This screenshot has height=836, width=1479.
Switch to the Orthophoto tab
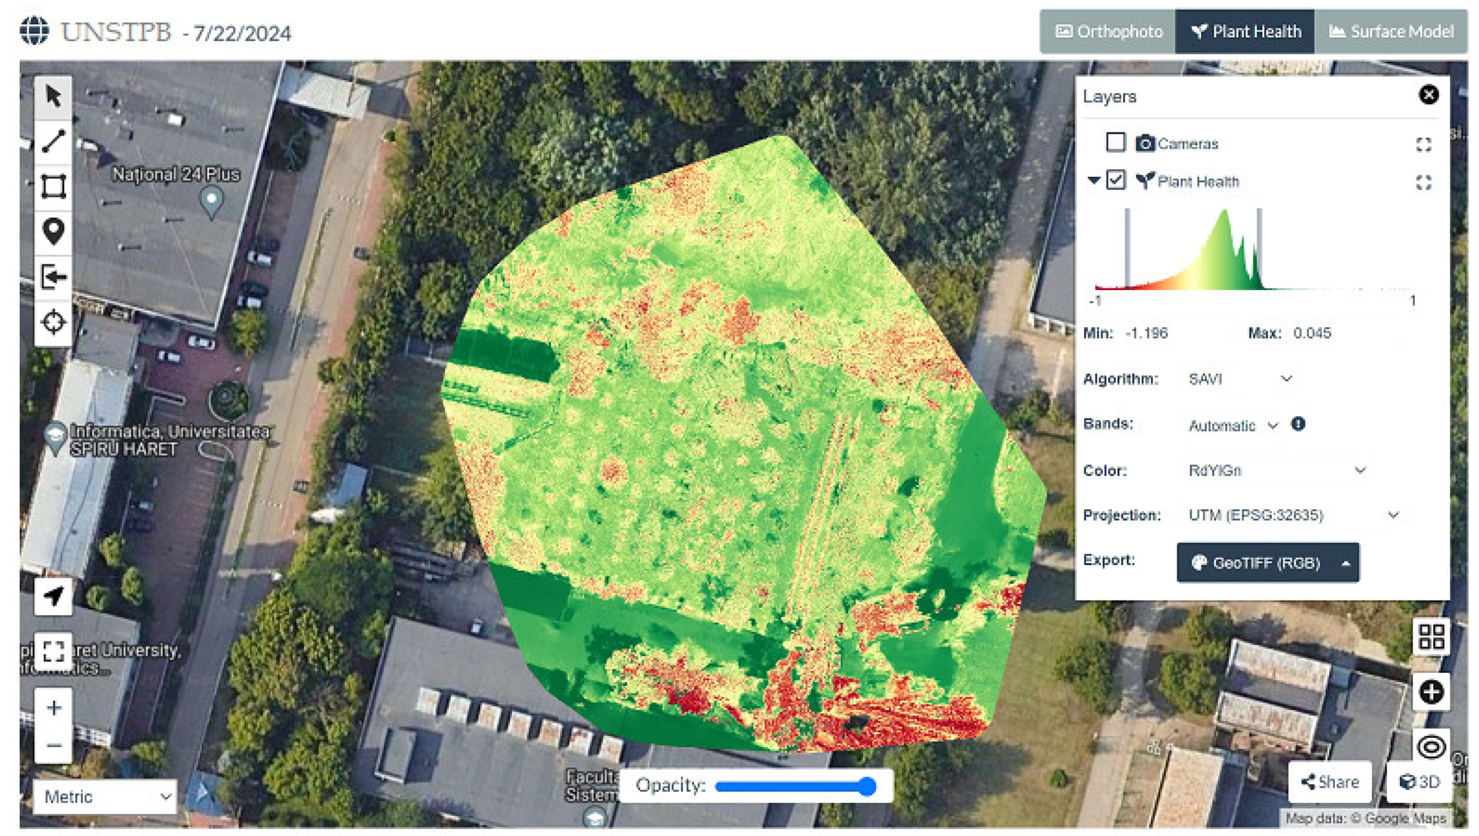click(1108, 32)
